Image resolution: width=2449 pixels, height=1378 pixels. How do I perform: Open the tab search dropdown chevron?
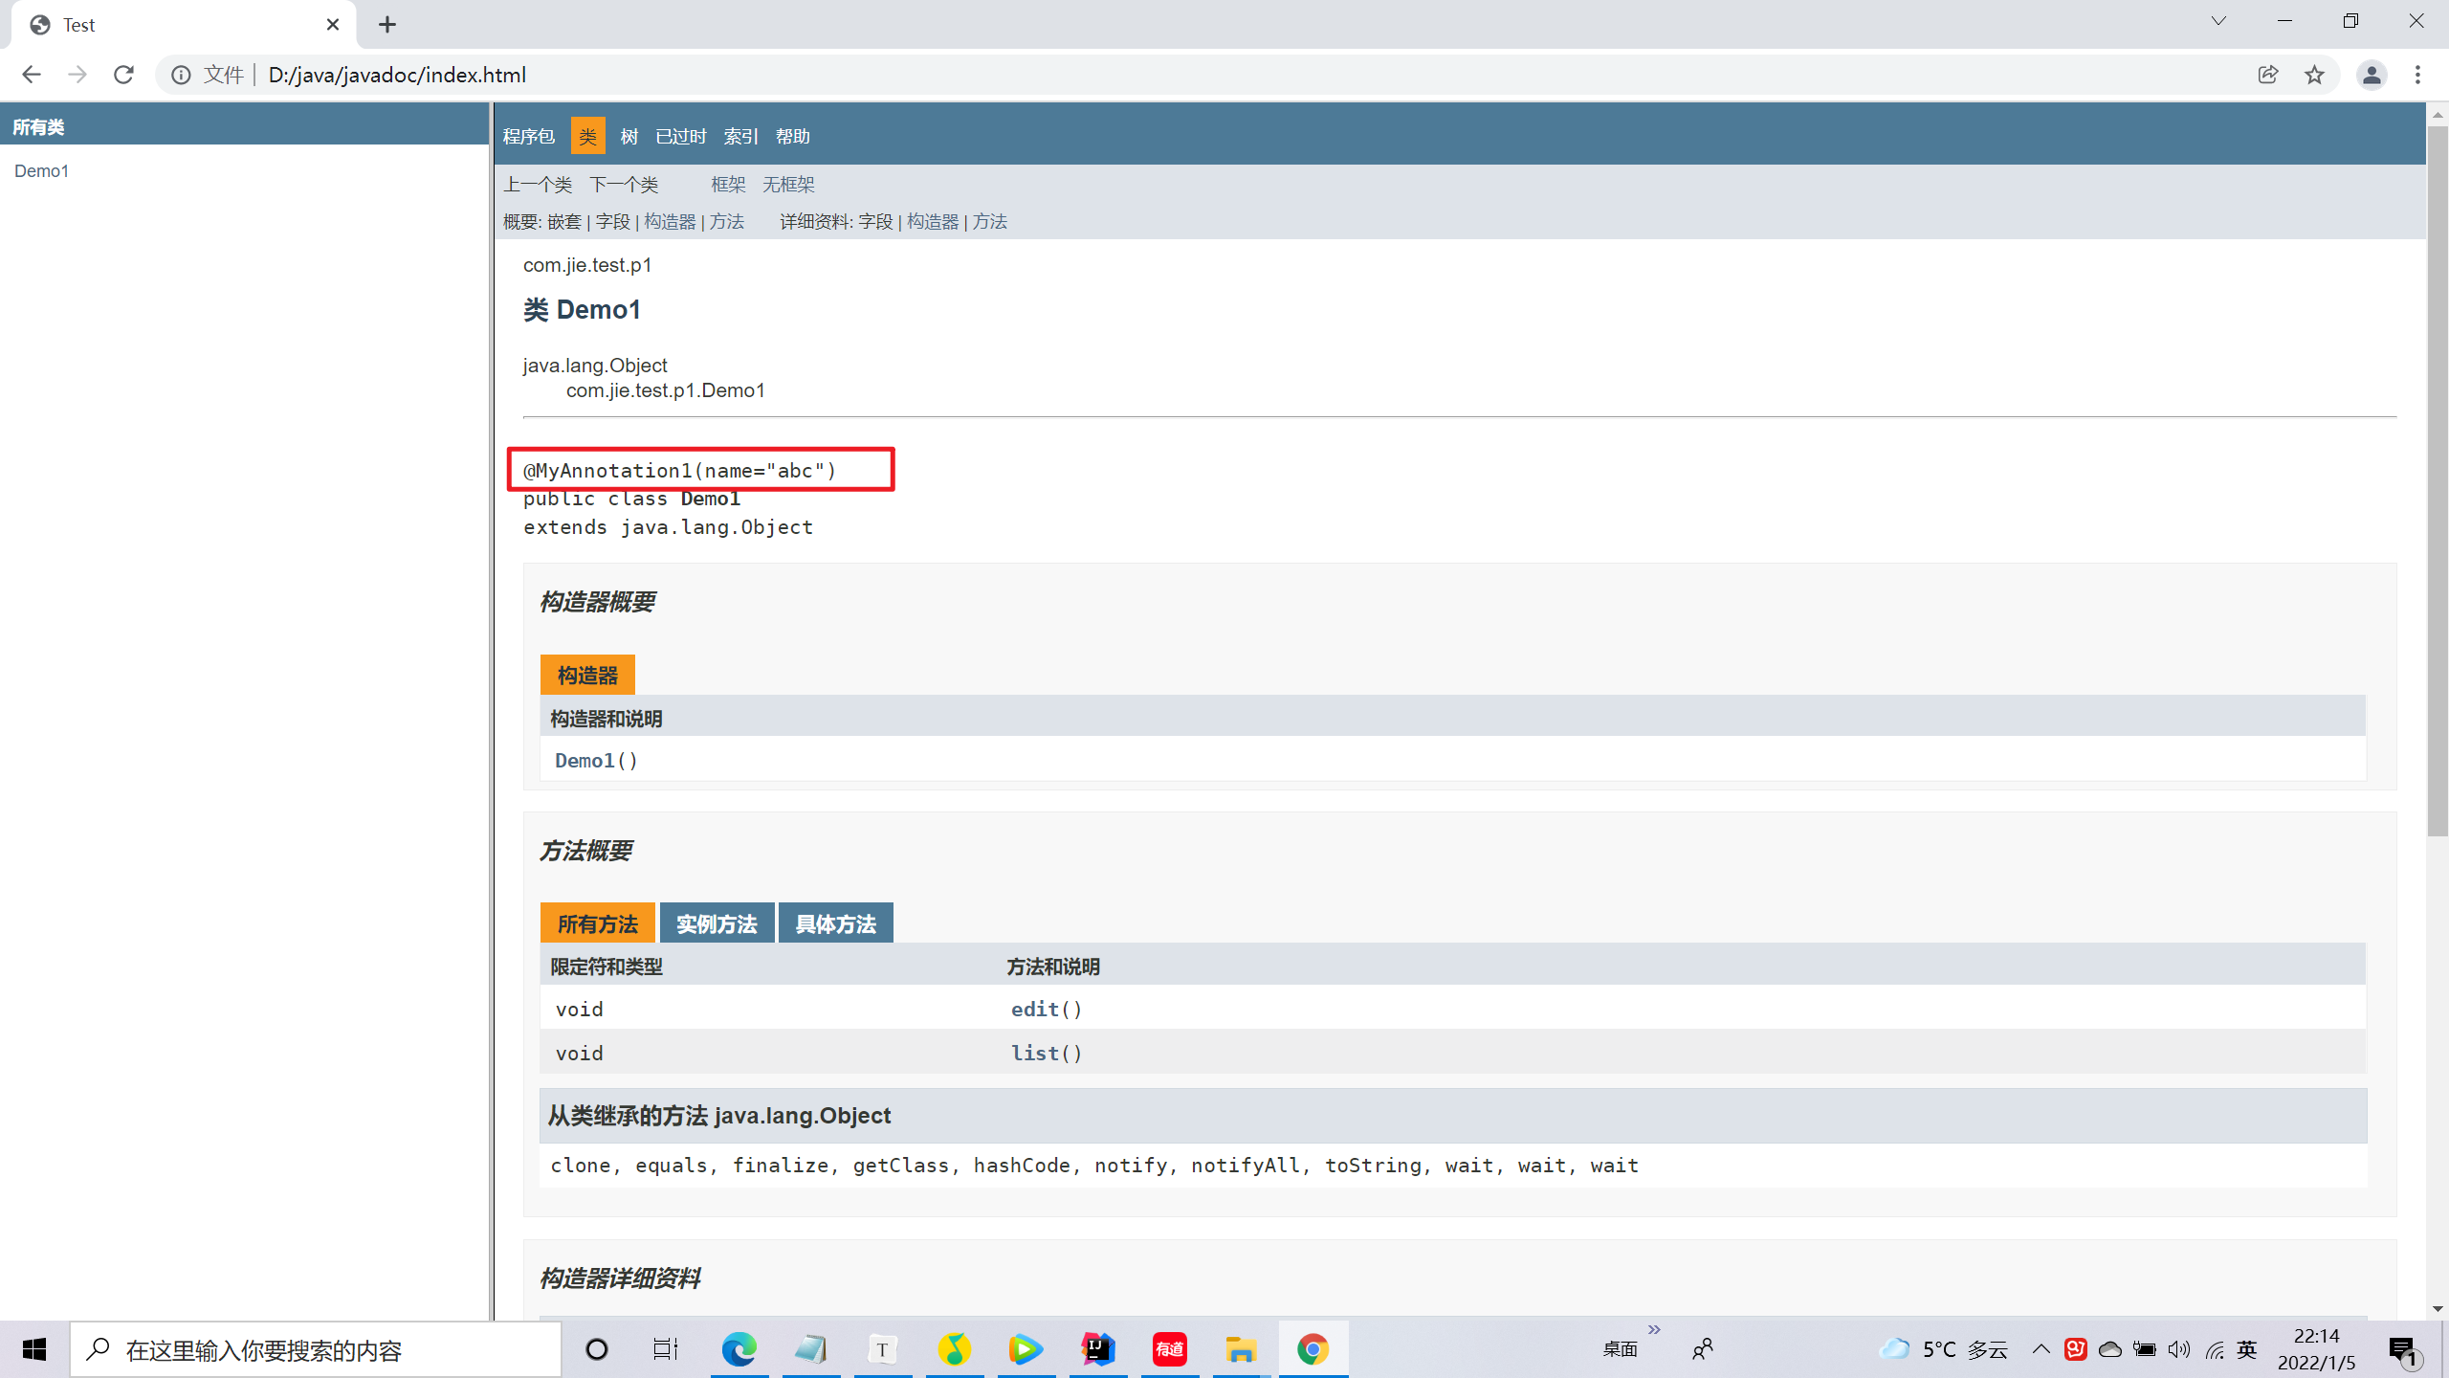coord(2218,21)
